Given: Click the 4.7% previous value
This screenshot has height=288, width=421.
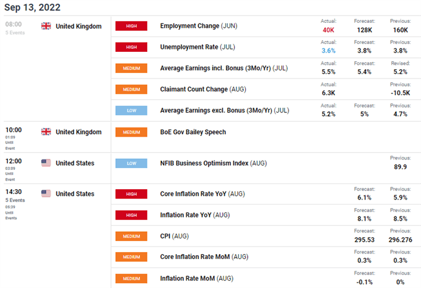Looking at the screenshot, I should [x=401, y=114].
